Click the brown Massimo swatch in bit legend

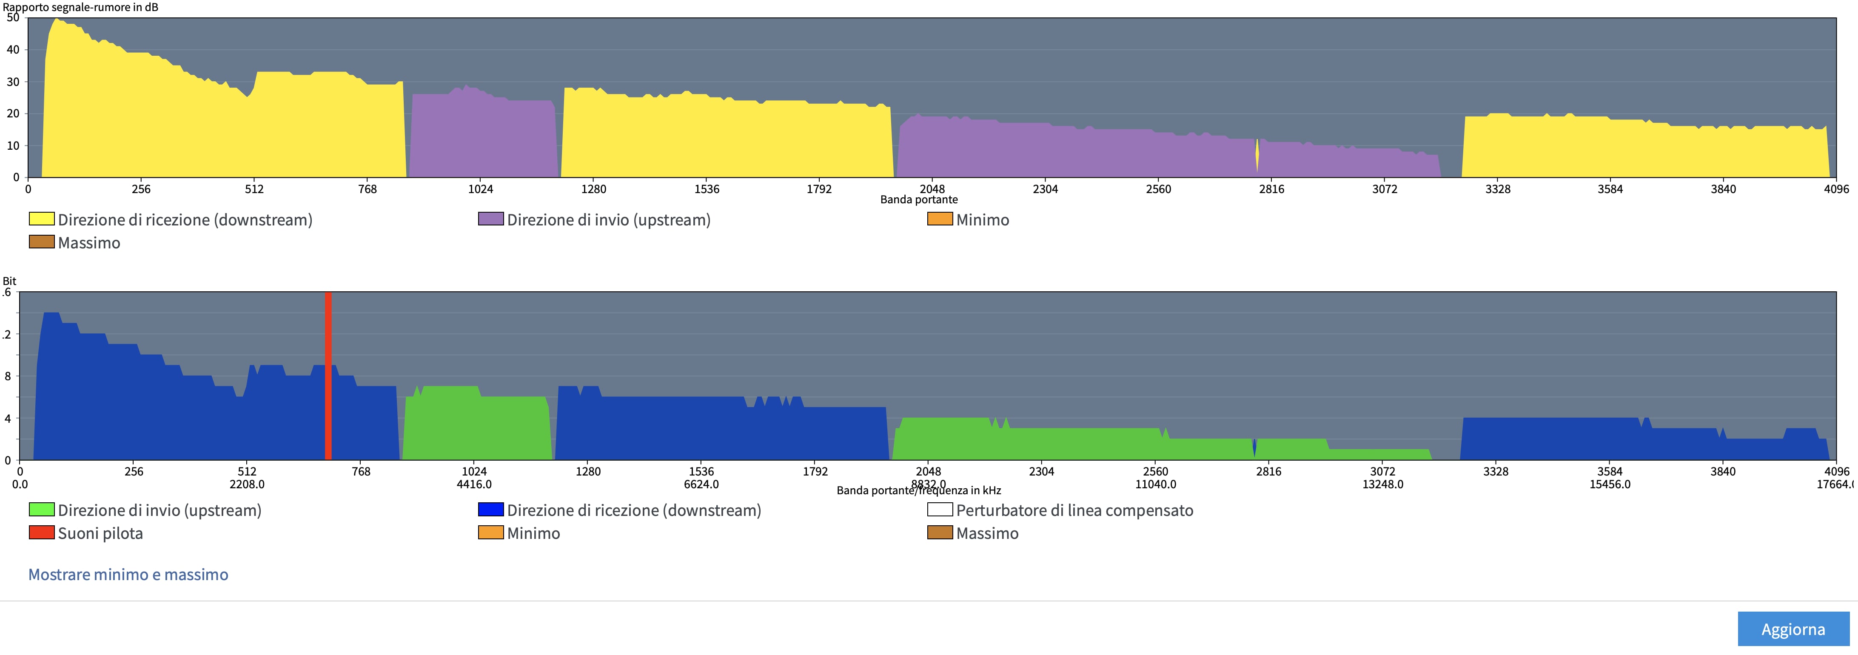point(940,533)
